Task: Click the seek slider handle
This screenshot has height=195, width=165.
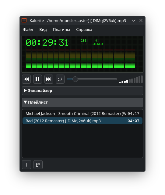Action: click(x=75, y=79)
